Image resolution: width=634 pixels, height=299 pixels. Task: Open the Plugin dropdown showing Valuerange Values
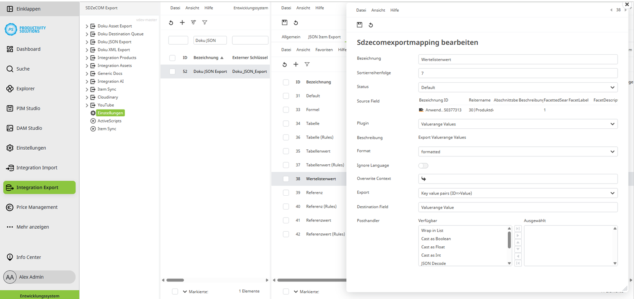coord(518,124)
